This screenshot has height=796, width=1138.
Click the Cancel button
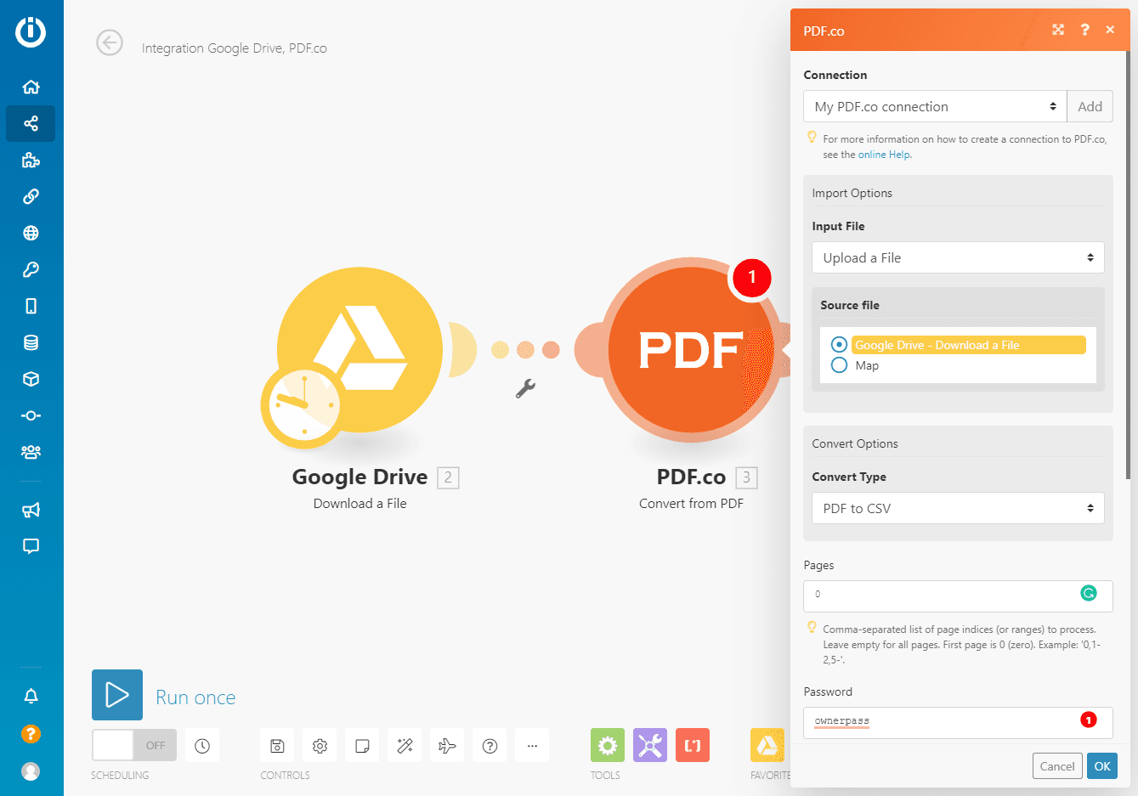[x=1057, y=766]
